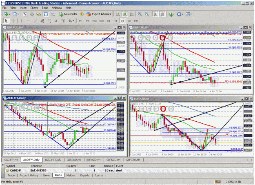Switch to the NZDJPY,Daily chart tab
Image resolution: width=255 pixels, height=185 pixels.
pos(53,160)
